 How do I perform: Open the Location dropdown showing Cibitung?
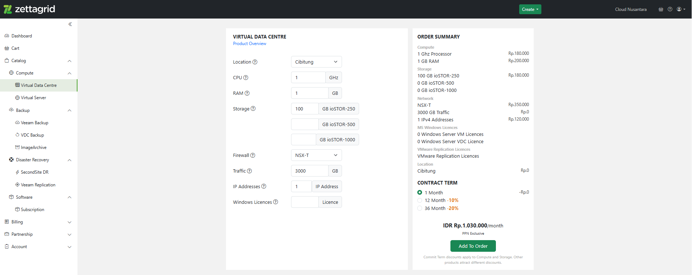click(317, 62)
